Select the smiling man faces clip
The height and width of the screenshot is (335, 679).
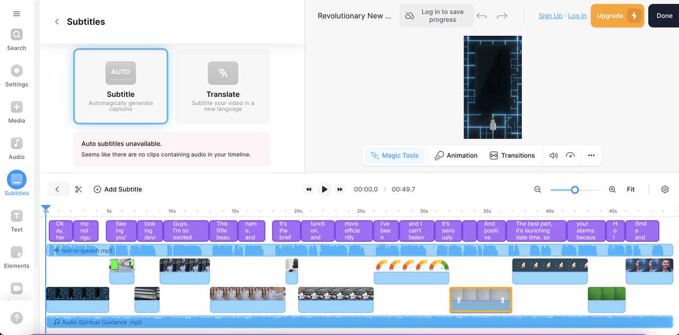649,271
